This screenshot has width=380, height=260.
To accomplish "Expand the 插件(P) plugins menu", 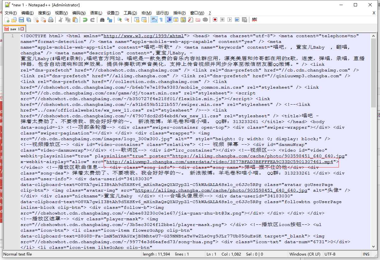I will [179, 13].
